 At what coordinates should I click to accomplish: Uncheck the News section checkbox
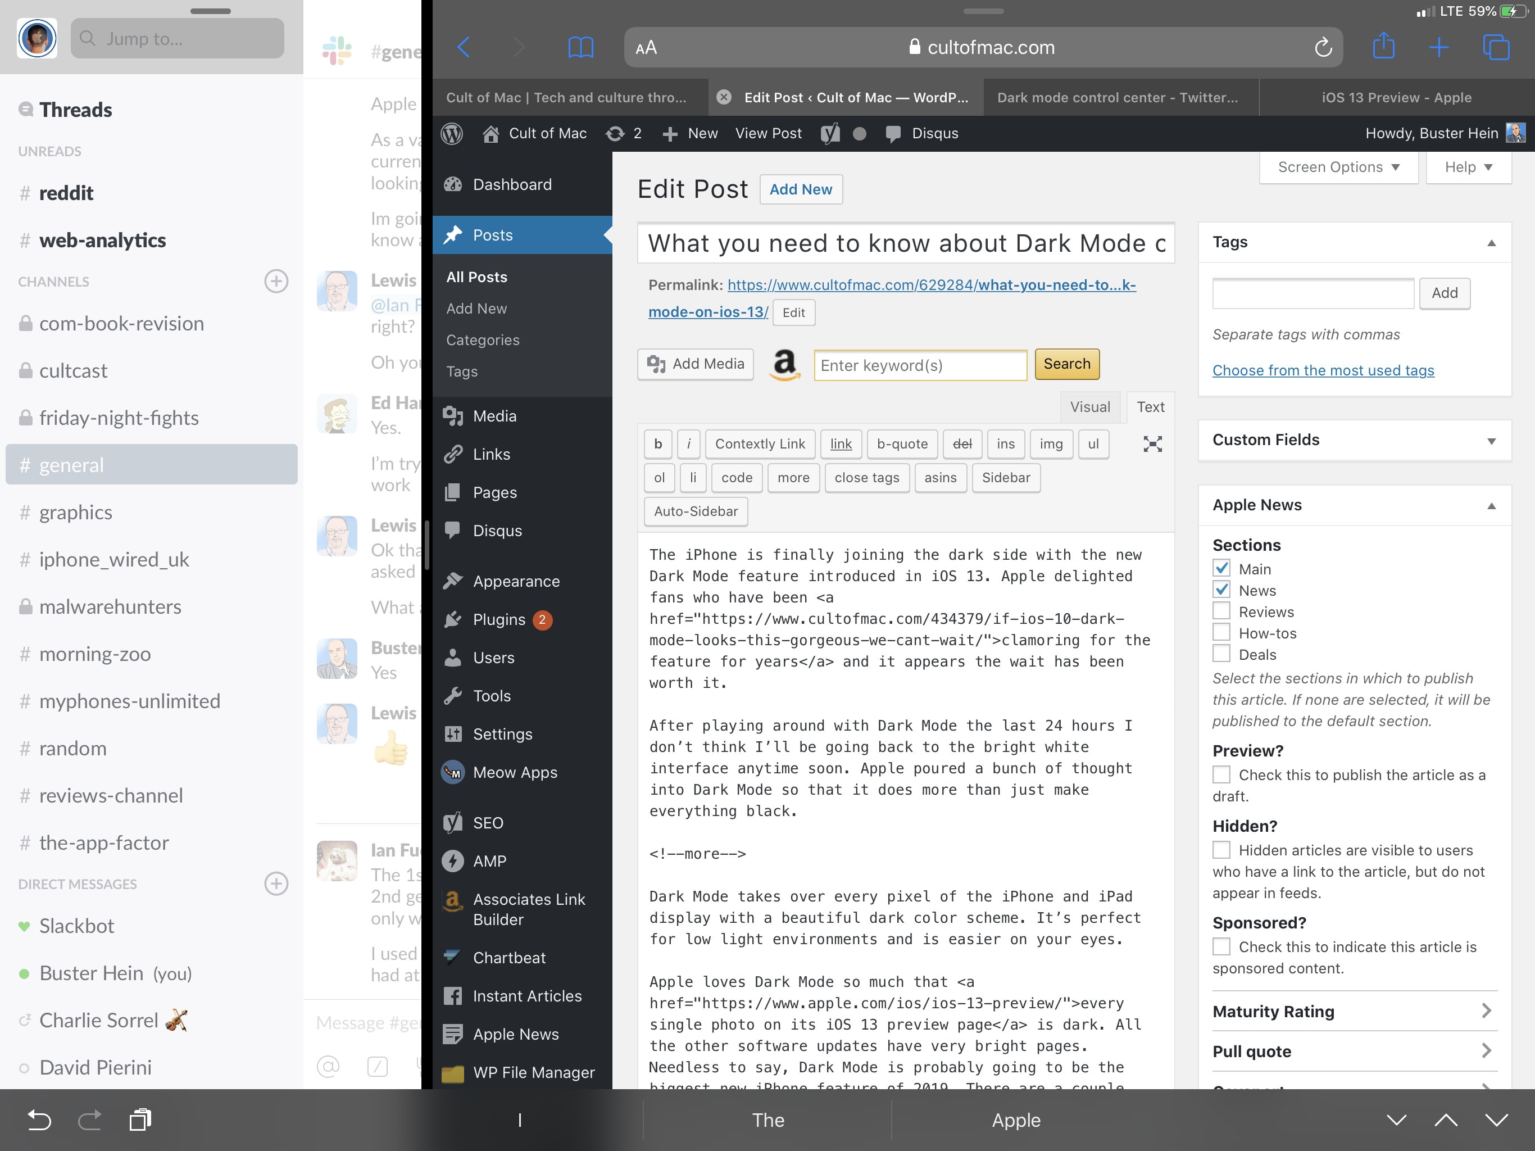1221,590
